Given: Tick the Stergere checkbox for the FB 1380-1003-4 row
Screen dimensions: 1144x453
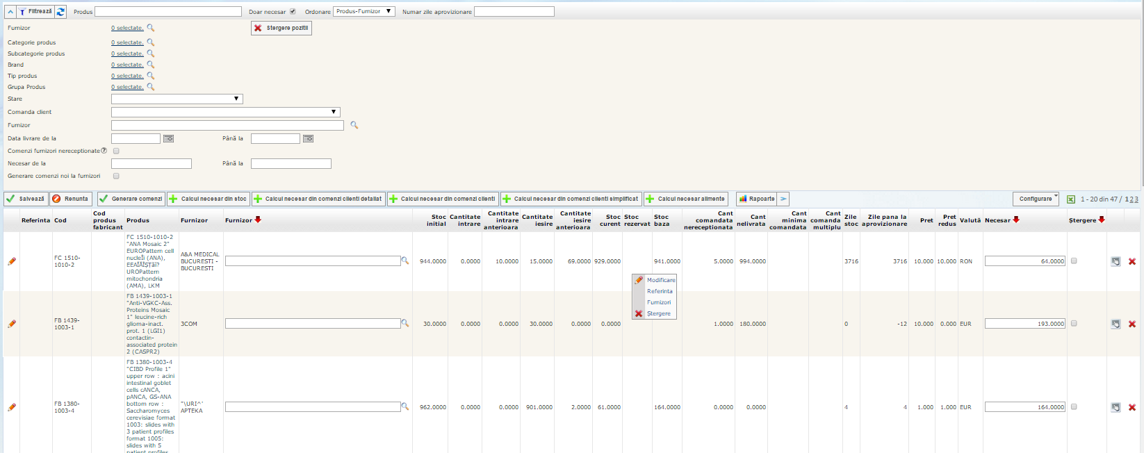Looking at the screenshot, I should pyautogui.click(x=1074, y=407).
